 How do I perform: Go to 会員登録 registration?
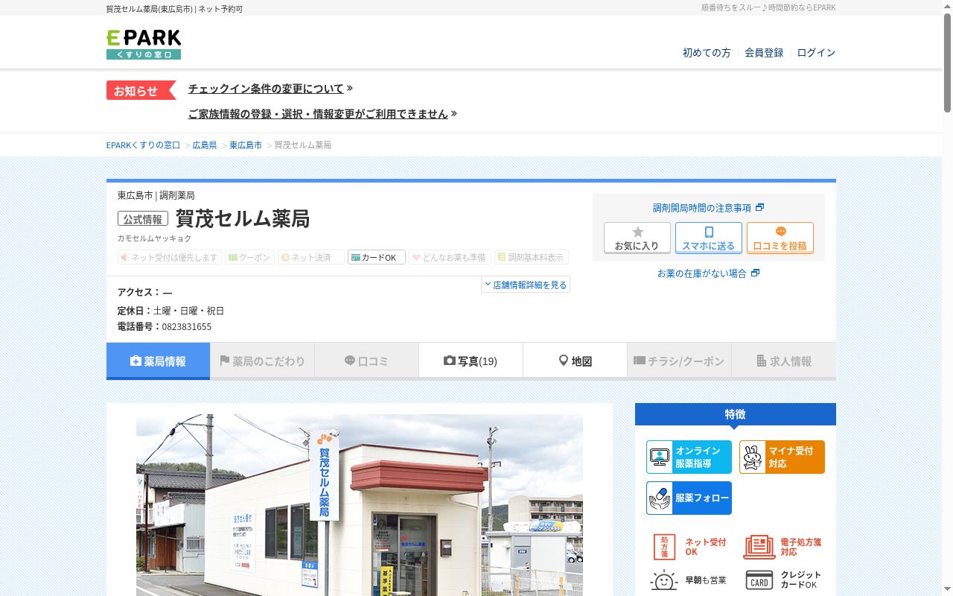(764, 53)
